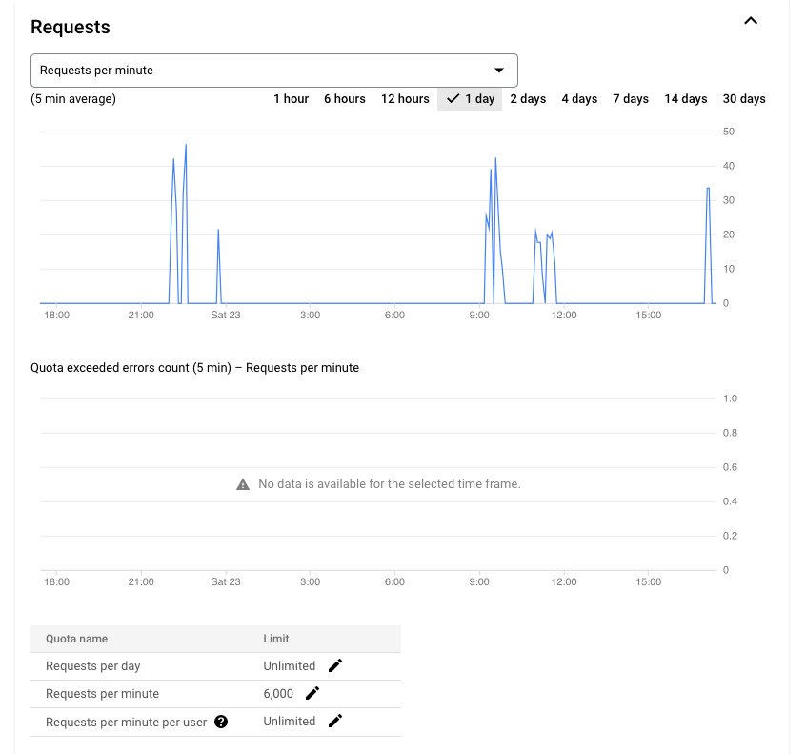The width and height of the screenshot is (806, 754).
Task: Open help for Requests per minute per user
Action: (x=221, y=722)
